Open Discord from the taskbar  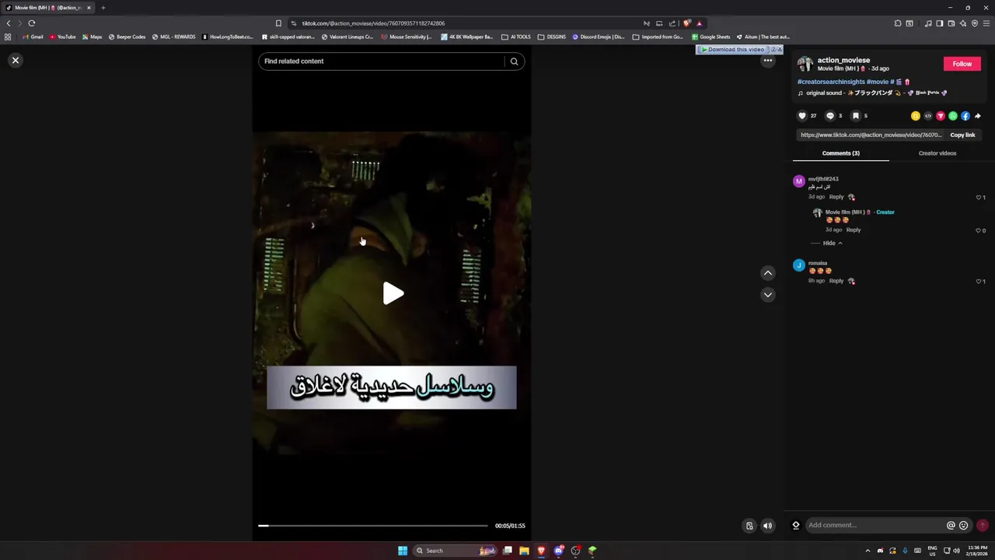[x=558, y=551]
